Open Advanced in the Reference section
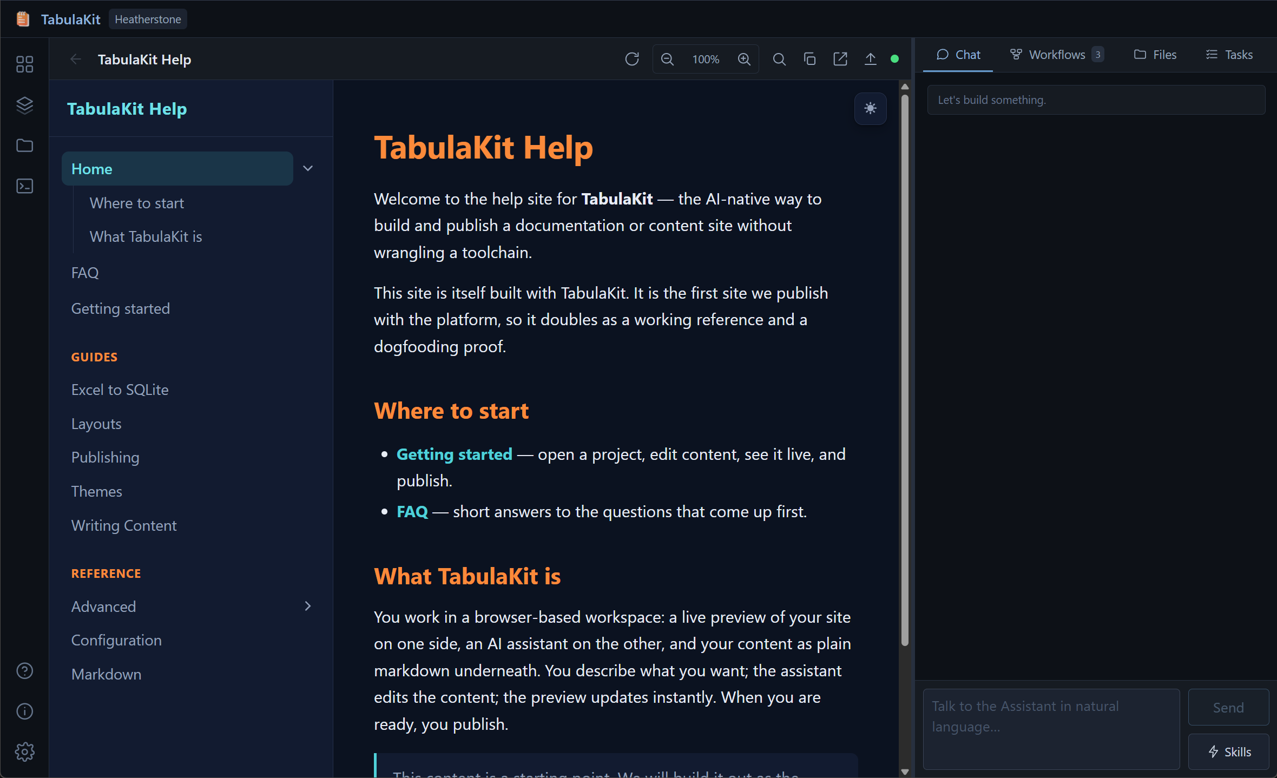This screenshot has height=778, width=1277. 104,606
